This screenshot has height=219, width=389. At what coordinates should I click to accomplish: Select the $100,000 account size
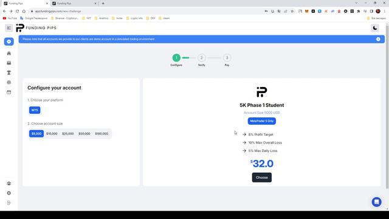coord(102,134)
